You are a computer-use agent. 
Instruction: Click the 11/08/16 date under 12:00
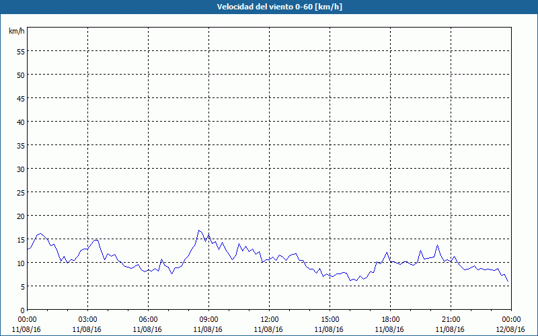268,329
